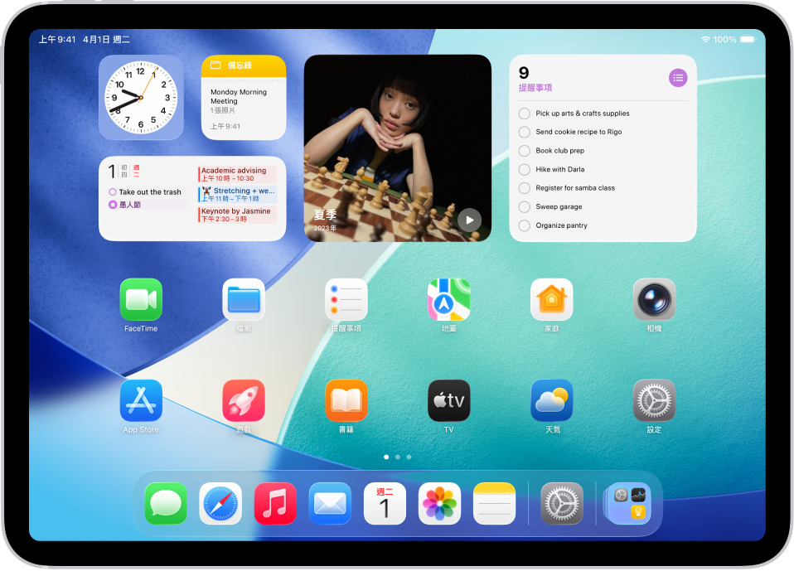Open Safari from the Dock
The image size is (794, 571).
coord(220,503)
